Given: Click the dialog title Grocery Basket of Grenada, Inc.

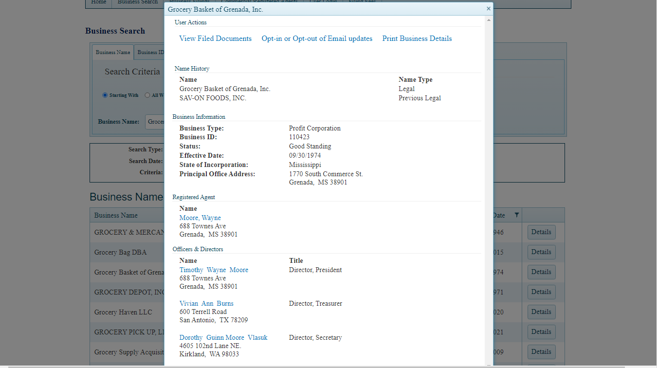Looking at the screenshot, I should pyautogui.click(x=216, y=9).
